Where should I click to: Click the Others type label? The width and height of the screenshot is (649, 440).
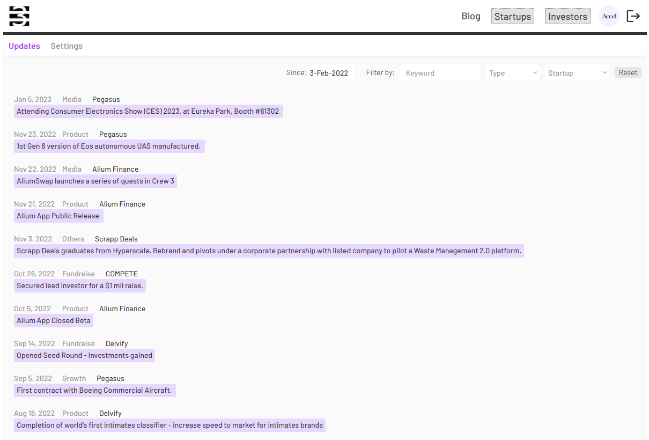(73, 239)
